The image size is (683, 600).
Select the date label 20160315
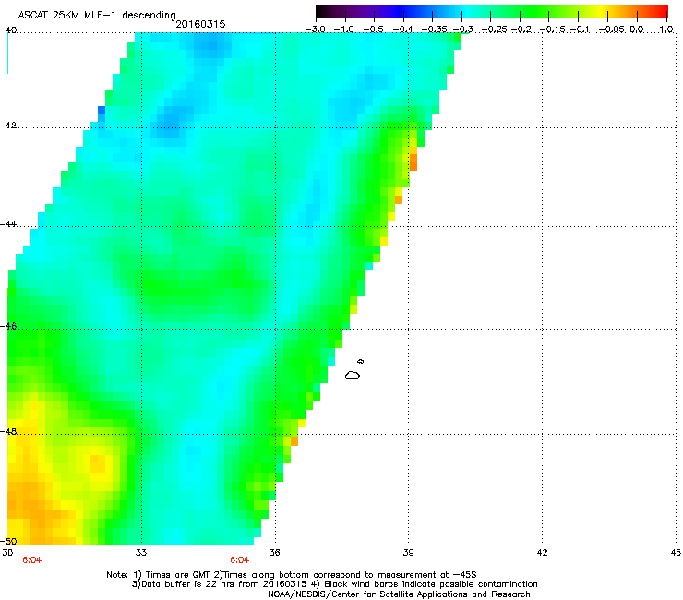[200, 24]
